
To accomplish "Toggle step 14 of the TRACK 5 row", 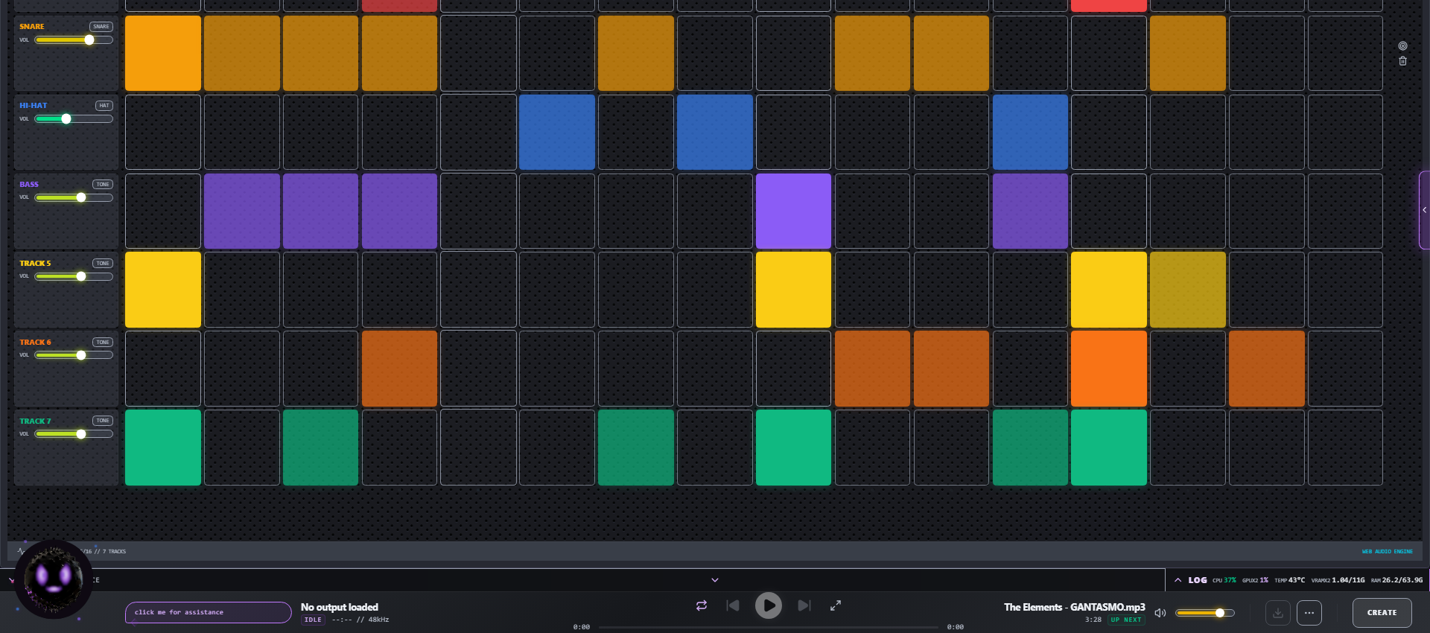I will click(x=1188, y=290).
